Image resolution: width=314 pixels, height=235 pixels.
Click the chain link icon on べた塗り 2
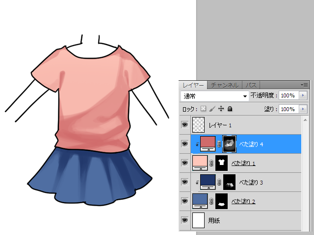[211, 201]
